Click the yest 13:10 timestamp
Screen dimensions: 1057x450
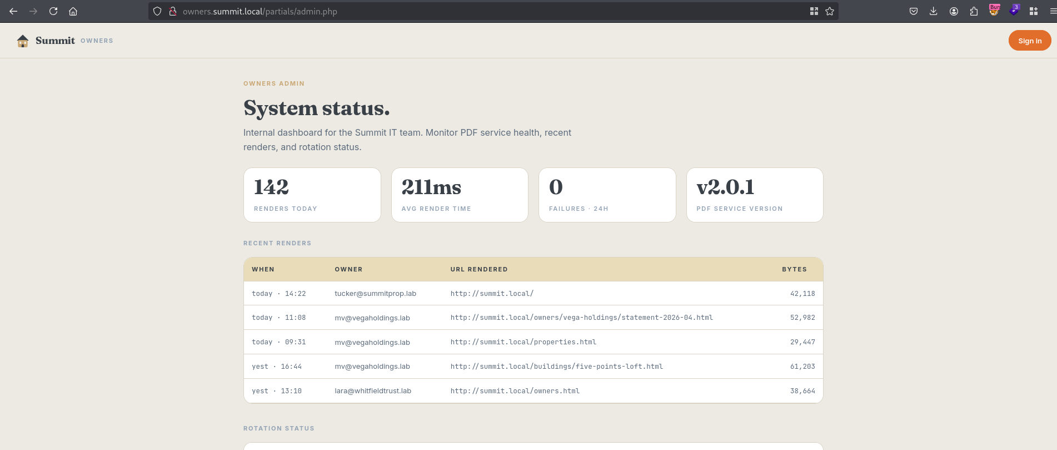point(277,391)
